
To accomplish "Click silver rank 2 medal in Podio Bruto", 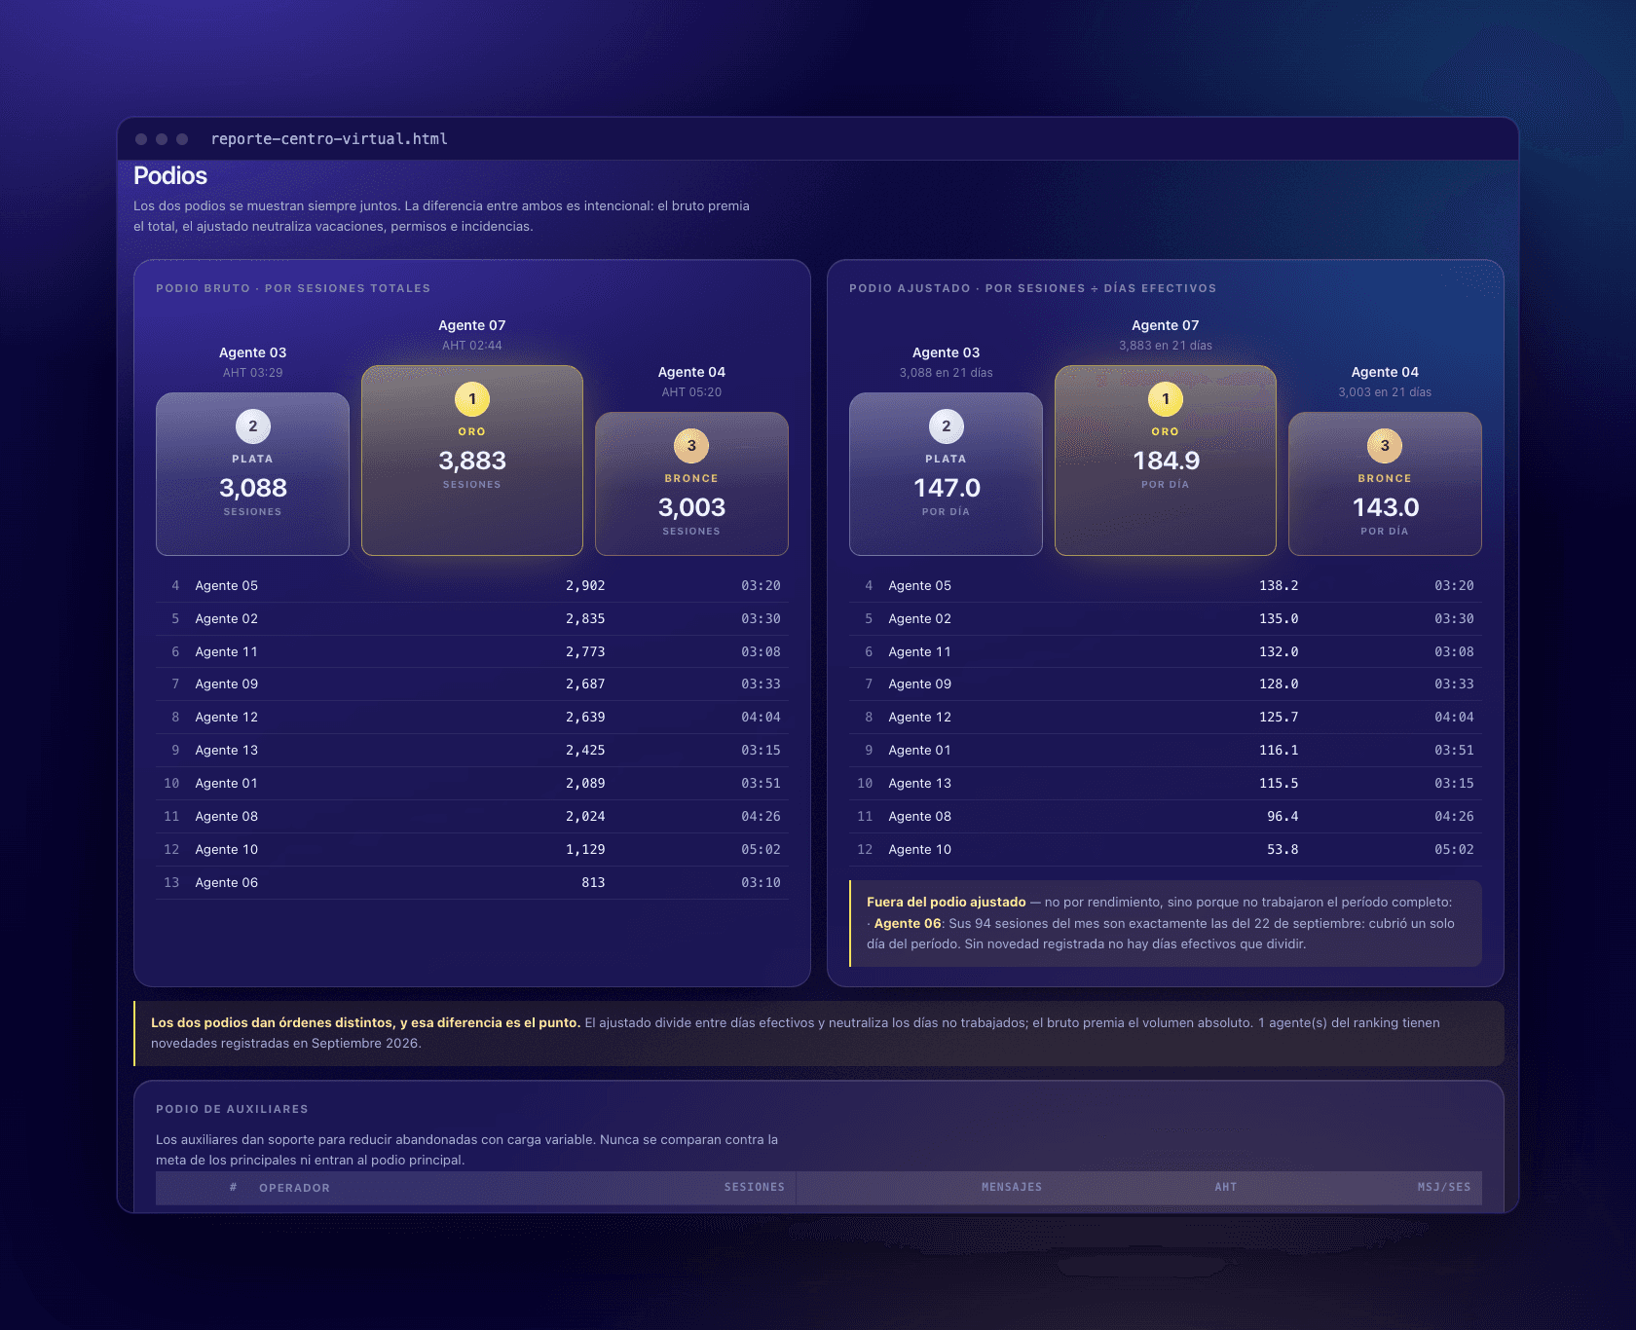I will [253, 426].
